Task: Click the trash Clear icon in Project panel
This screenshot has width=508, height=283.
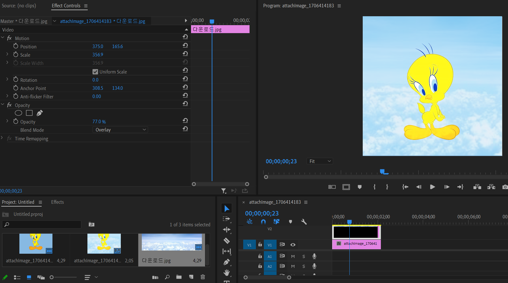Action: coord(203,277)
